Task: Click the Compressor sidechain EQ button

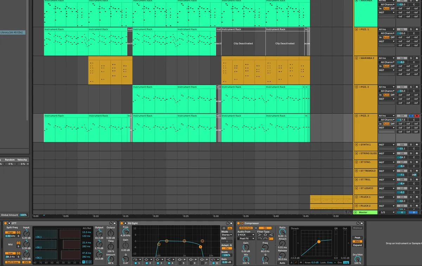Action: (x=265, y=228)
